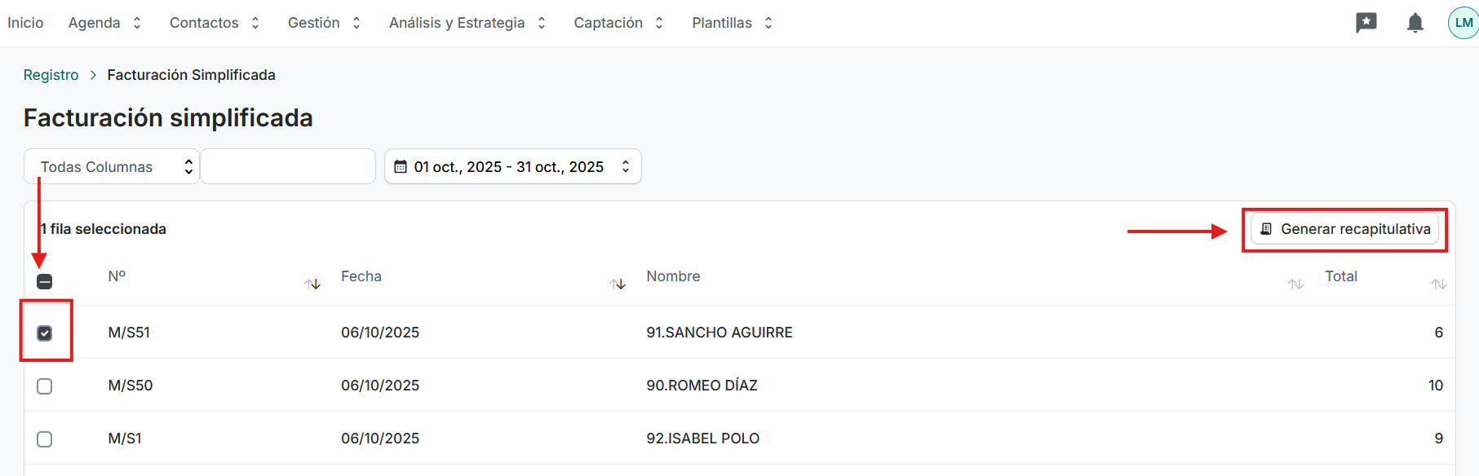The width and height of the screenshot is (1479, 476).
Task: Select the M/S1 row checkbox
Action: click(x=45, y=439)
